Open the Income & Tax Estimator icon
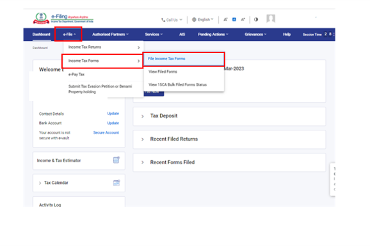Image resolution: width=370 pixels, height=246 pixels. coord(117,160)
